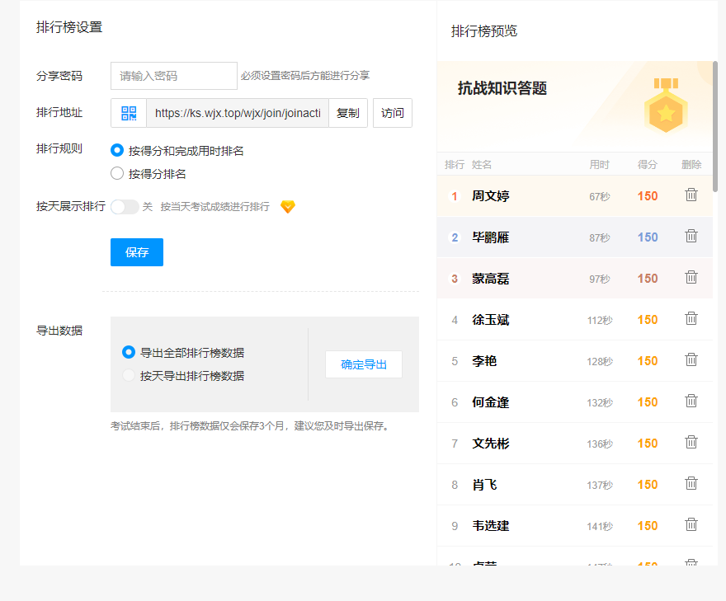This screenshot has width=726, height=601.
Task: Select 按得分和完成用时排名 radio option
Action: click(117, 151)
